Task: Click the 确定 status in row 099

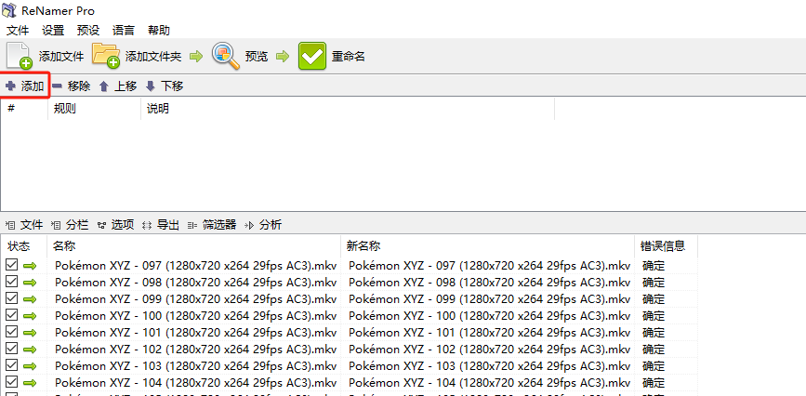Action: point(654,299)
